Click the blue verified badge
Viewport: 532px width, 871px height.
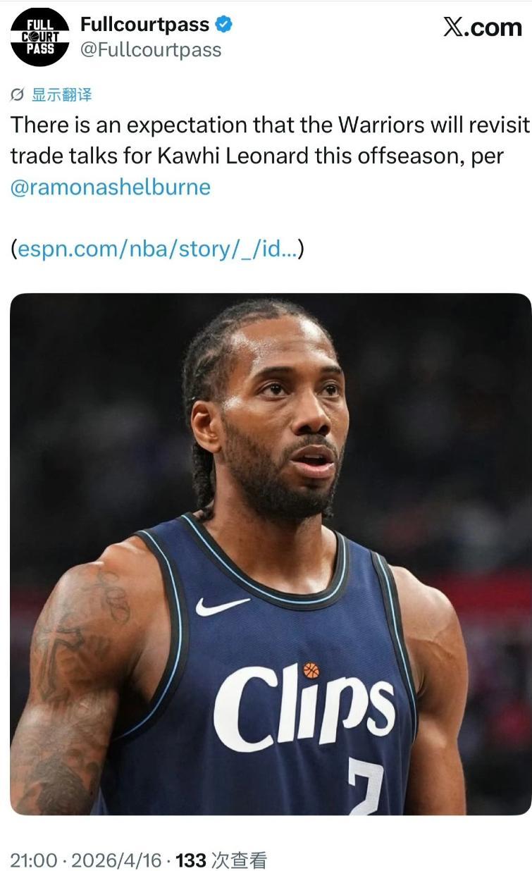[x=224, y=25]
